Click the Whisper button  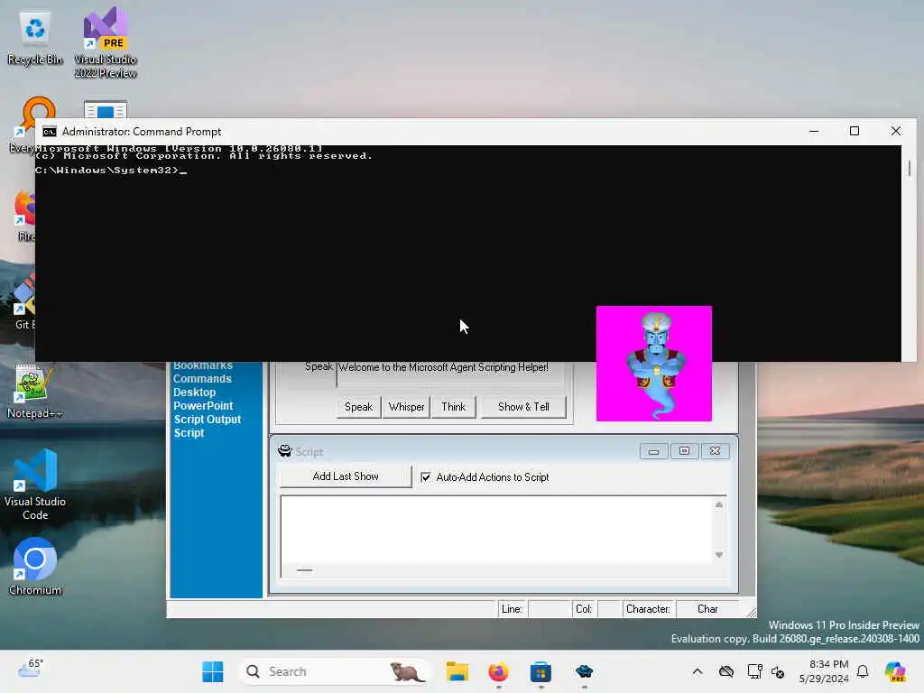(406, 407)
